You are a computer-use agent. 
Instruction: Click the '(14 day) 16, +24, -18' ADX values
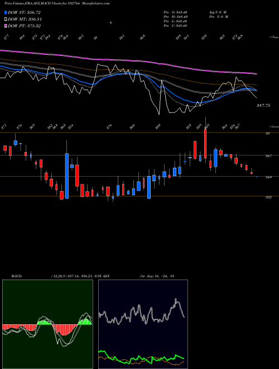[x=157, y=276]
